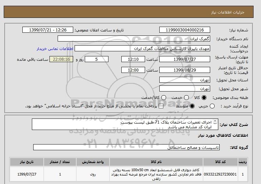Click the جزئیات اطلاعات نیاز page title

(x=227, y=12)
